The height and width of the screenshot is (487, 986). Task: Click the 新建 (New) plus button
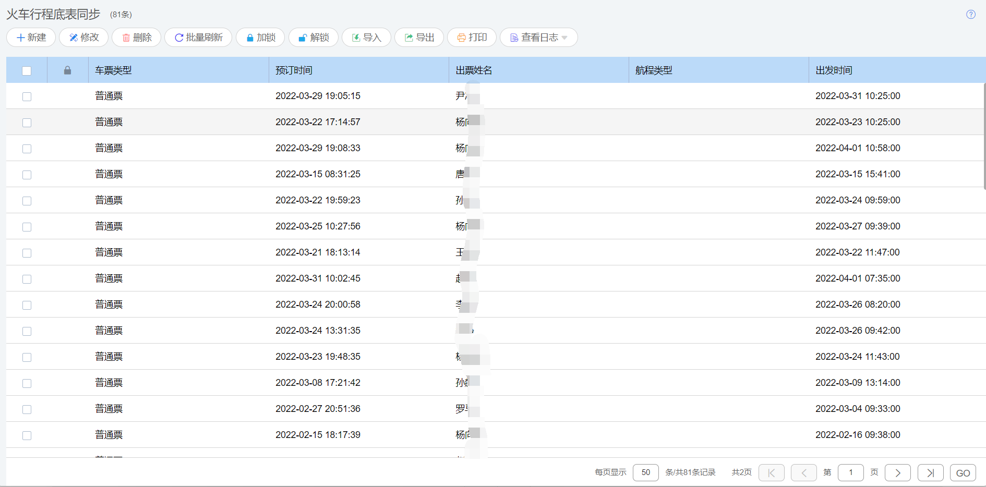click(x=31, y=38)
